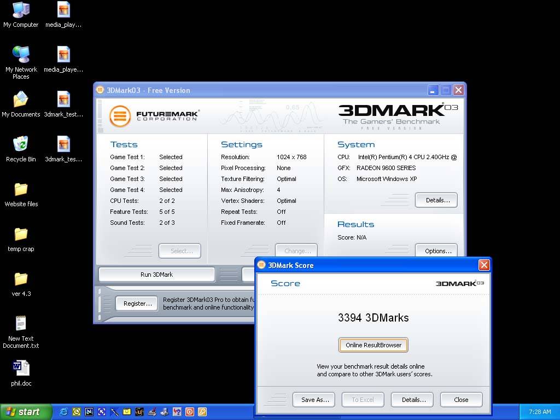Click the 3394 3DMarks score text
This screenshot has height=420, width=560.
tap(373, 318)
